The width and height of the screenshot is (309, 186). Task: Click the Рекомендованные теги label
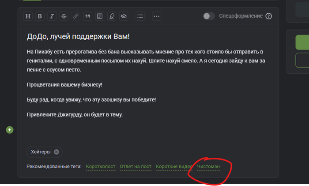[x=54, y=167]
